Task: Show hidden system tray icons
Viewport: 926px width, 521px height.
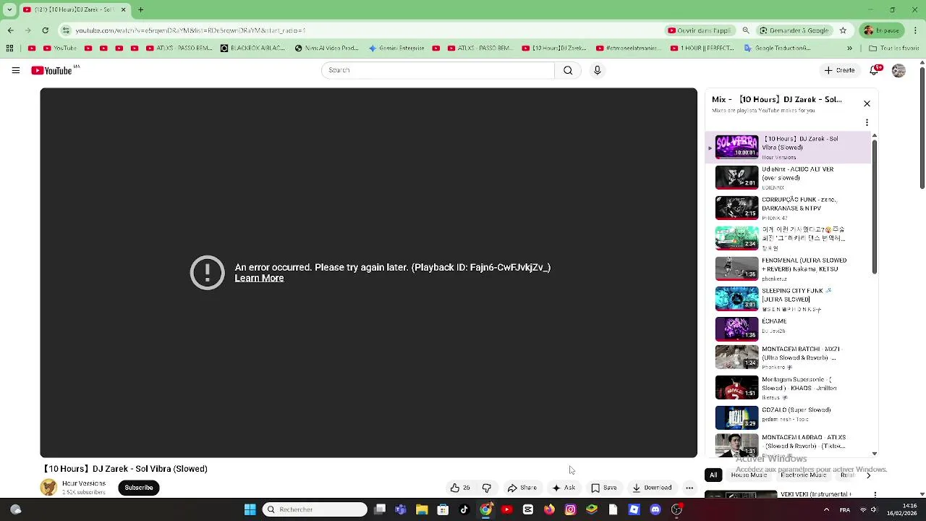Action: pyautogui.click(x=826, y=509)
